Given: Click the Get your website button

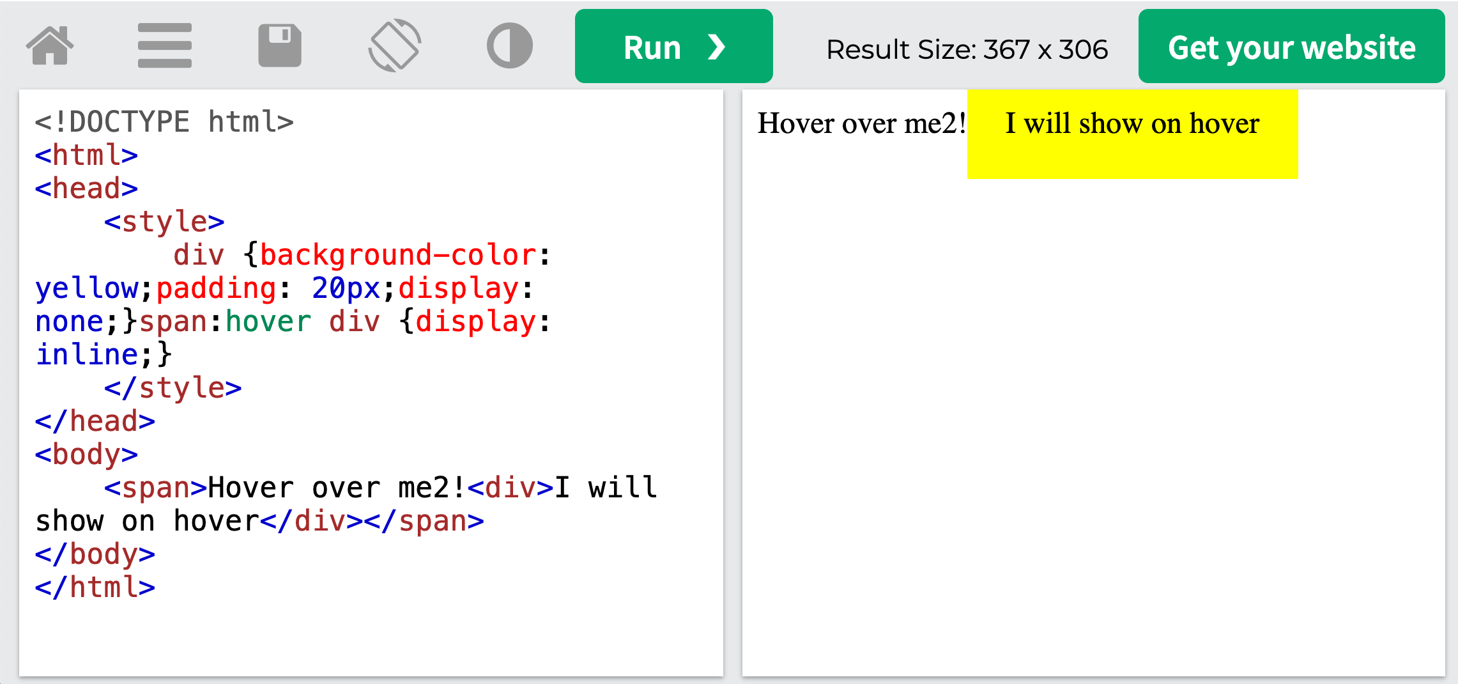Looking at the screenshot, I should coord(1291,46).
